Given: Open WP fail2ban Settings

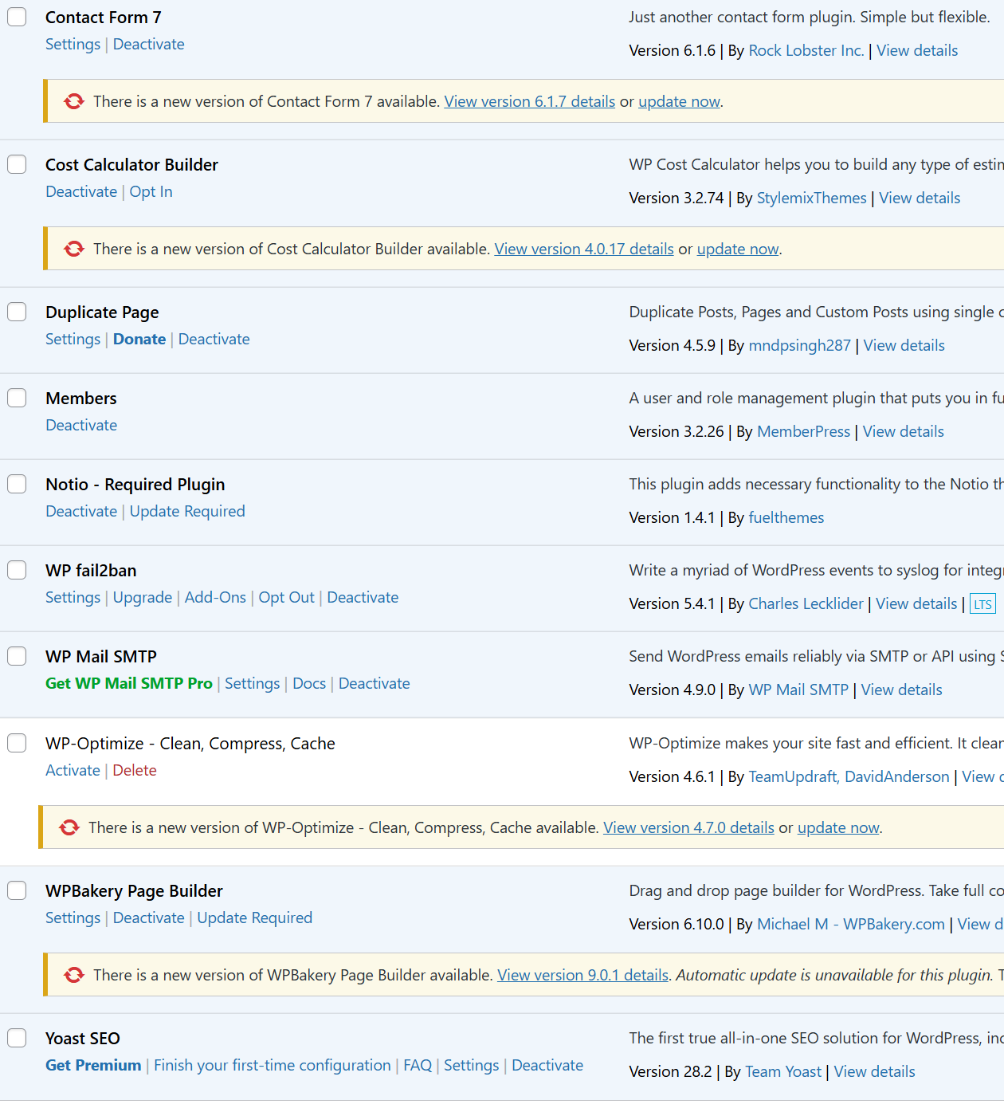Looking at the screenshot, I should (73, 597).
